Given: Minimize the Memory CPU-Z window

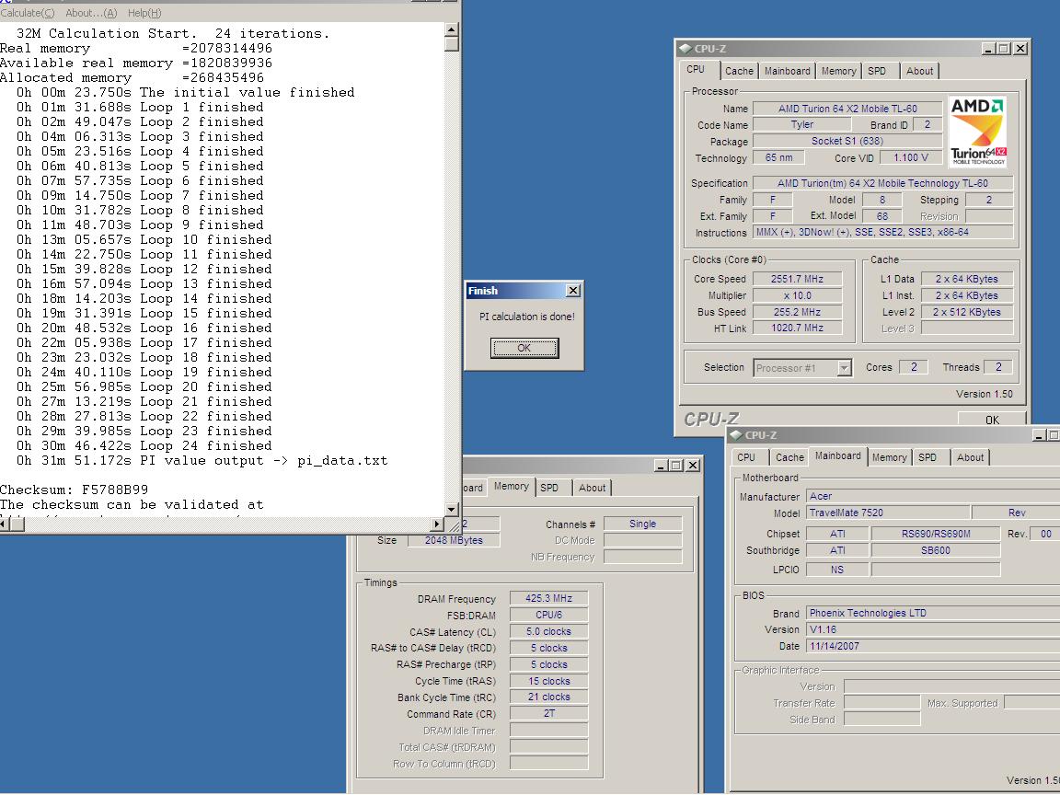Looking at the screenshot, I should (x=661, y=465).
